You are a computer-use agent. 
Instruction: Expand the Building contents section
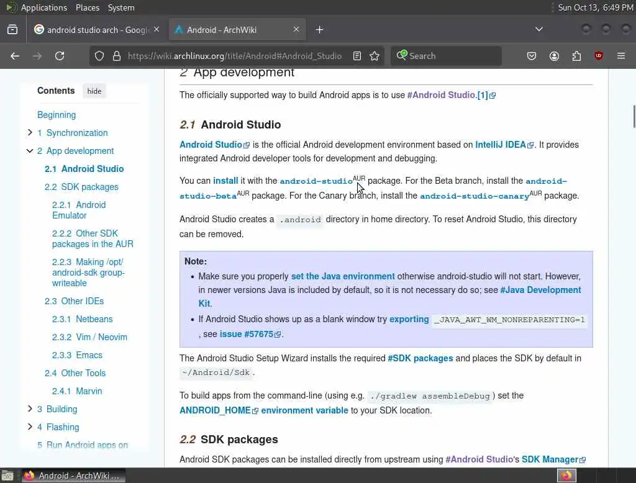pos(30,409)
